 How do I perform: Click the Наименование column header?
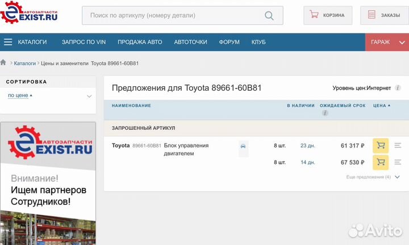131,105
